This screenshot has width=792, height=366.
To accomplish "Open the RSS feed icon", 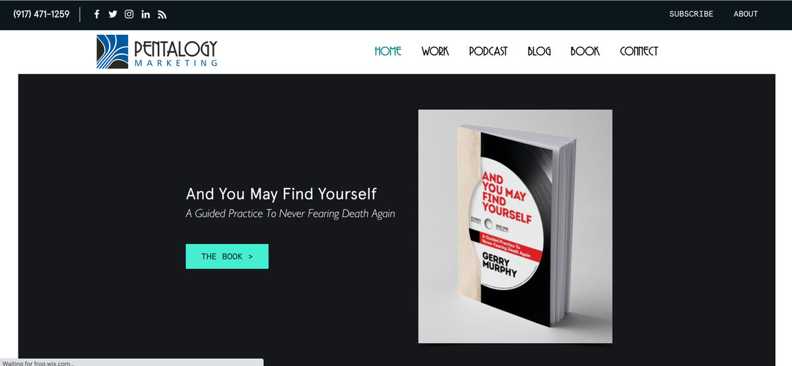I will pyautogui.click(x=162, y=14).
